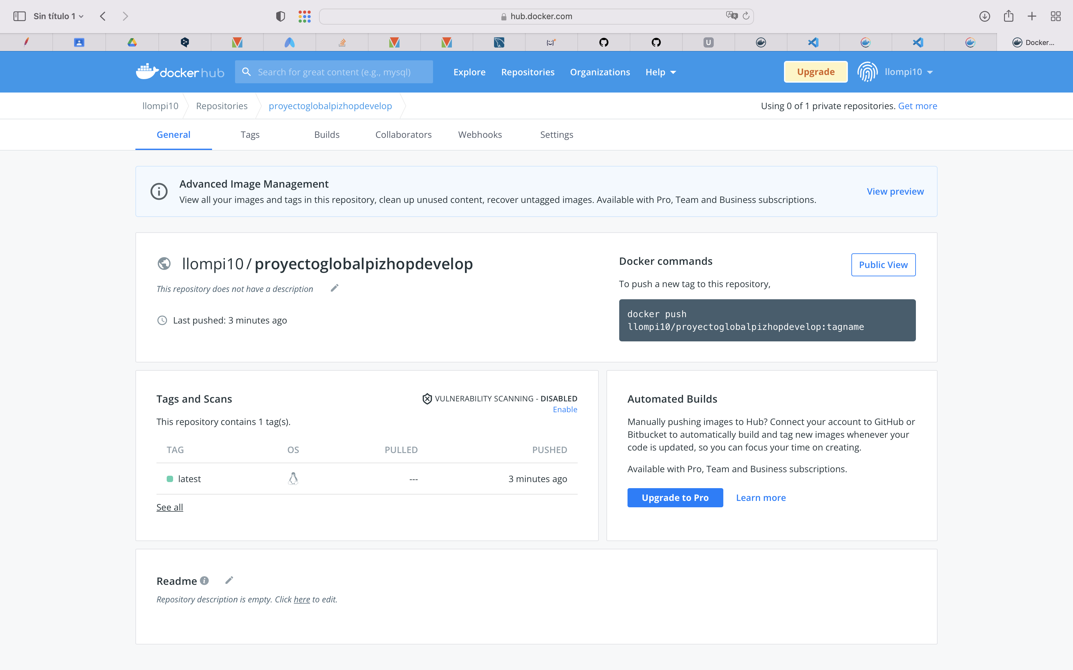Viewport: 1073px width, 670px height.
Task: Edit the repository description using pencil icon
Action: click(334, 288)
